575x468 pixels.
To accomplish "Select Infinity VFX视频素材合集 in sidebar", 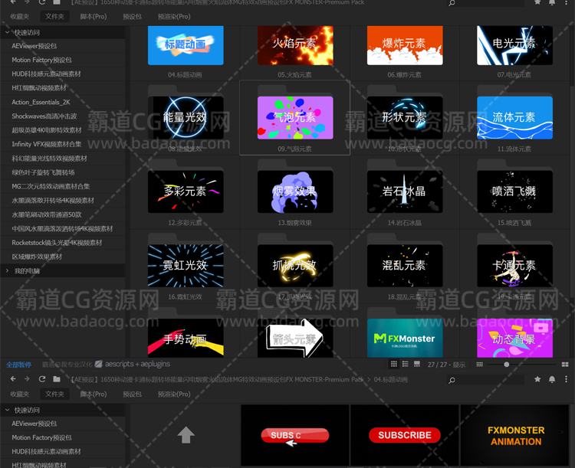I will pos(63,144).
